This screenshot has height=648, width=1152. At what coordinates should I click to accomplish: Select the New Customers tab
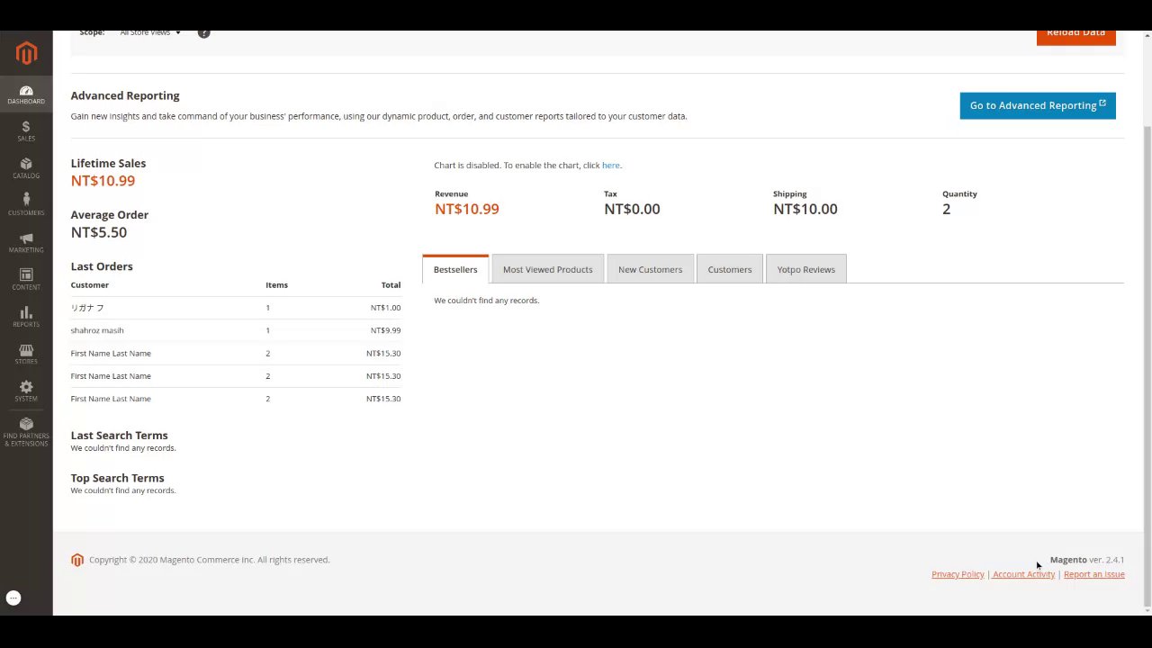pyautogui.click(x=650, y=269)
